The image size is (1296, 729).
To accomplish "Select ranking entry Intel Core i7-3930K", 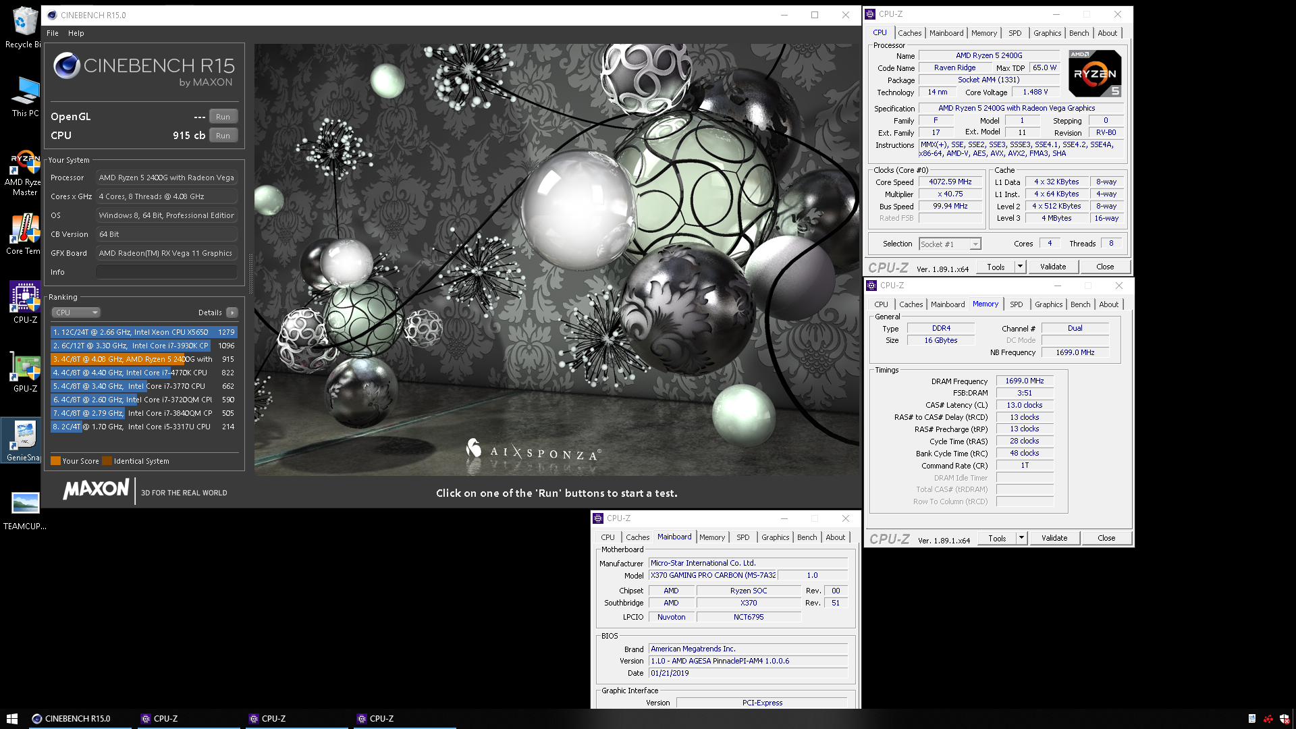I will tap(144, 346).
